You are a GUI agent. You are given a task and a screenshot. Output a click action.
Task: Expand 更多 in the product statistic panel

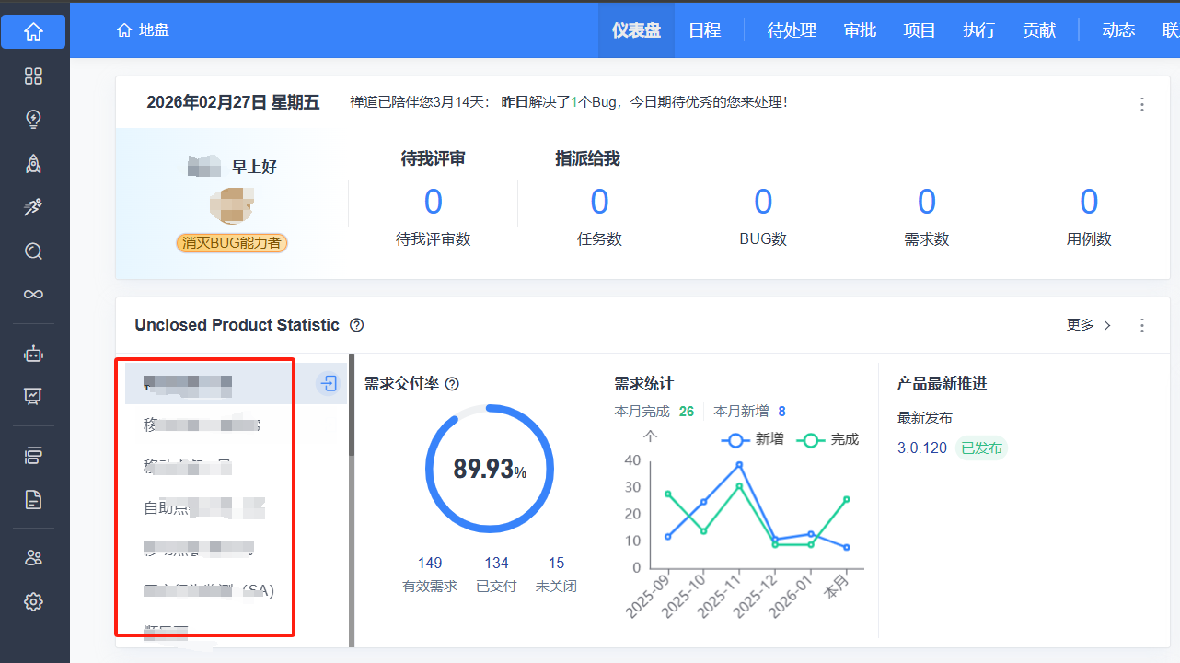tap(1089, 325)
